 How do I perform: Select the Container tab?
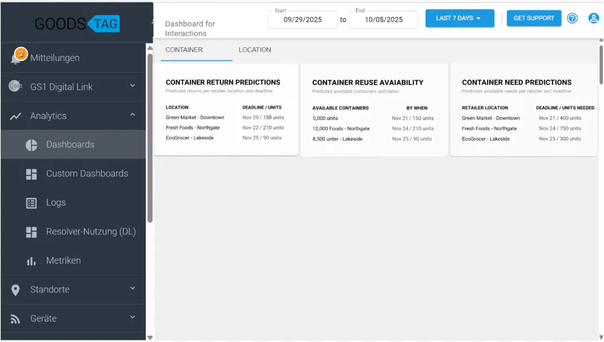click(184, 50)
